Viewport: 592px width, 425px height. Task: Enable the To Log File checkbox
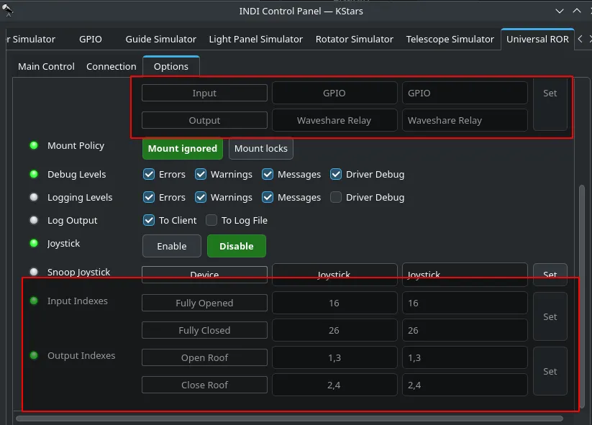coord(211,220)
